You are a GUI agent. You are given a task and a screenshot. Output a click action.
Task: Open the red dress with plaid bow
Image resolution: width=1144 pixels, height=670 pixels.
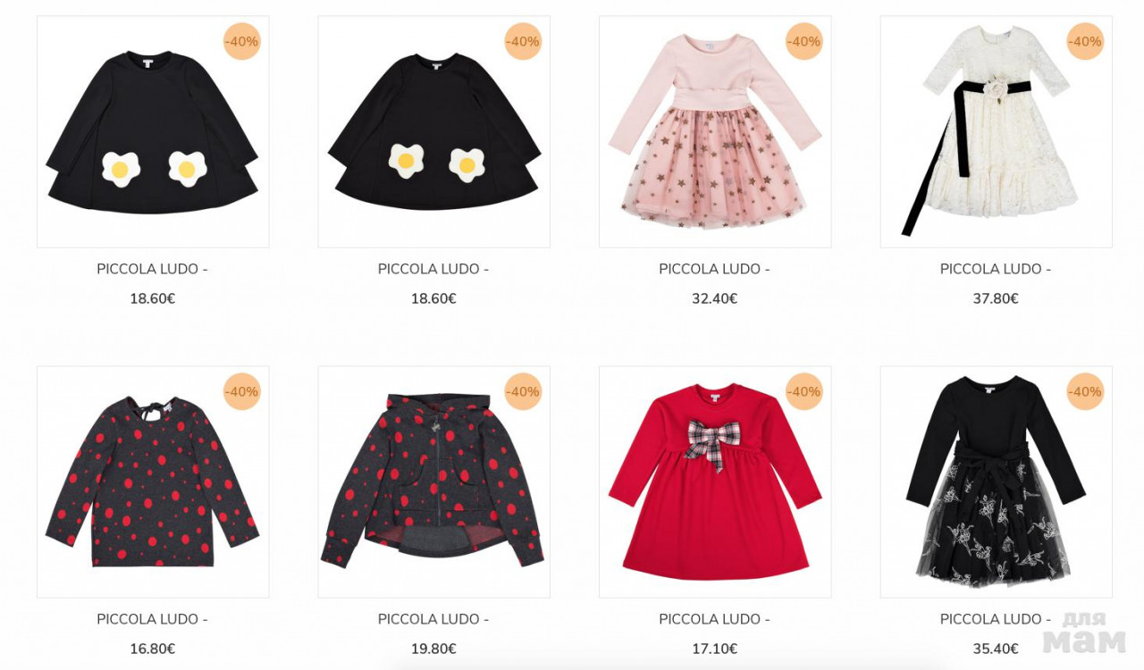(715, 482)
